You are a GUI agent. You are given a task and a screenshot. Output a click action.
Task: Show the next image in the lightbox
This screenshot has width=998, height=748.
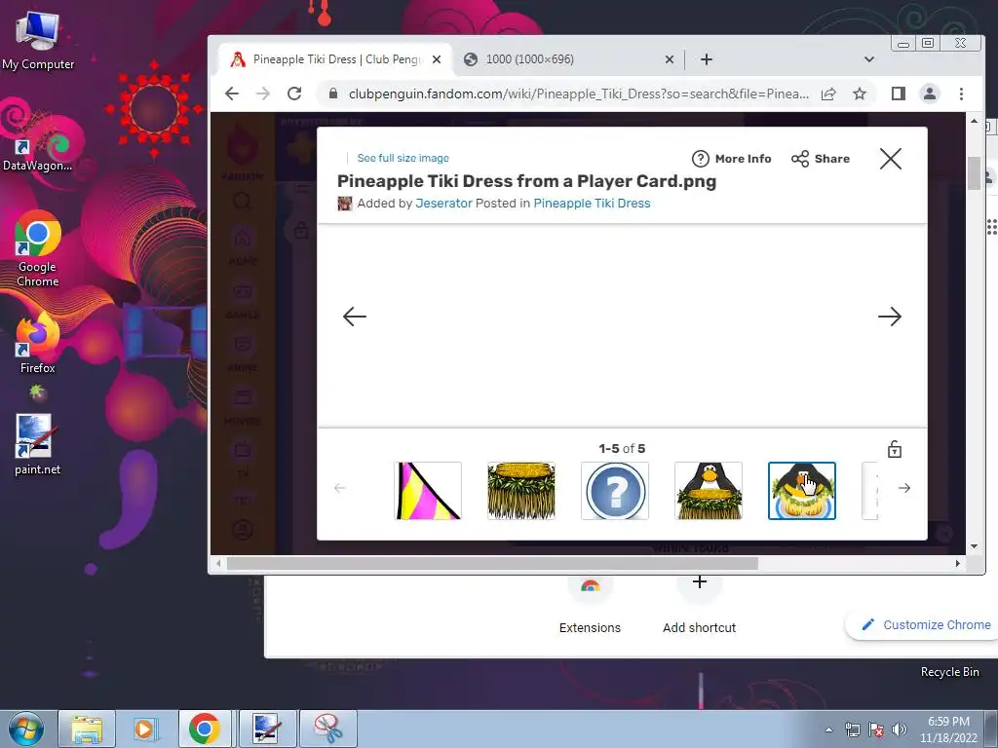pyautogui.click(x=889, y=317)
